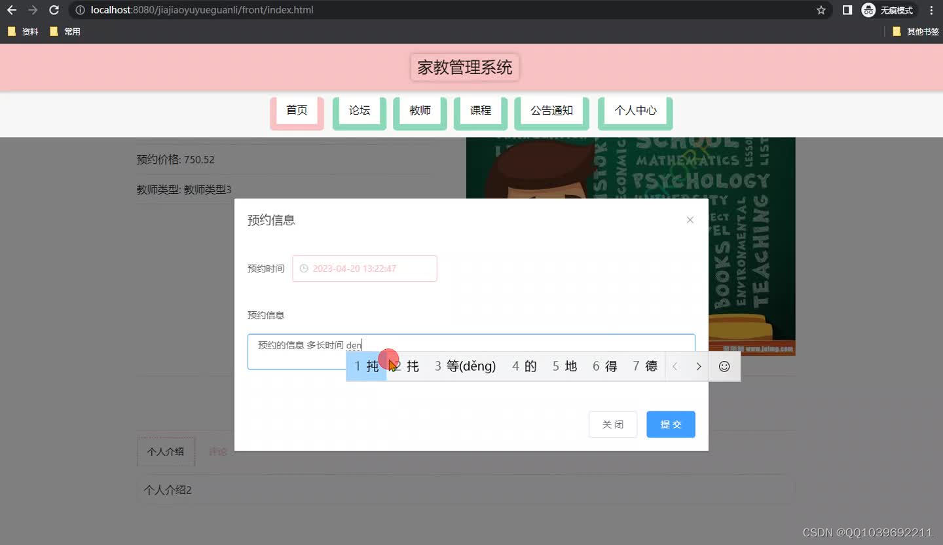Screen dimensions: 943x545
Task: Open the date picker for 预约时间
Action: 364,268
